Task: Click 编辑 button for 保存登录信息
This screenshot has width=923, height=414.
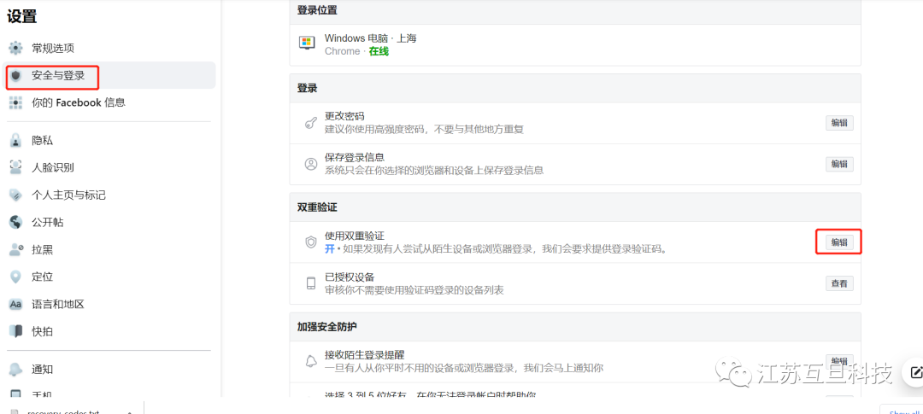Action: 838,164
